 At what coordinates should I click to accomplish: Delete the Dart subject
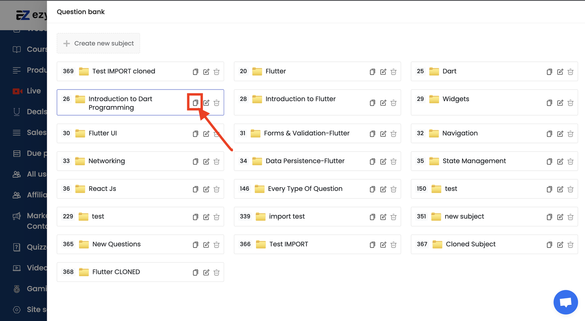coord(570,72)
